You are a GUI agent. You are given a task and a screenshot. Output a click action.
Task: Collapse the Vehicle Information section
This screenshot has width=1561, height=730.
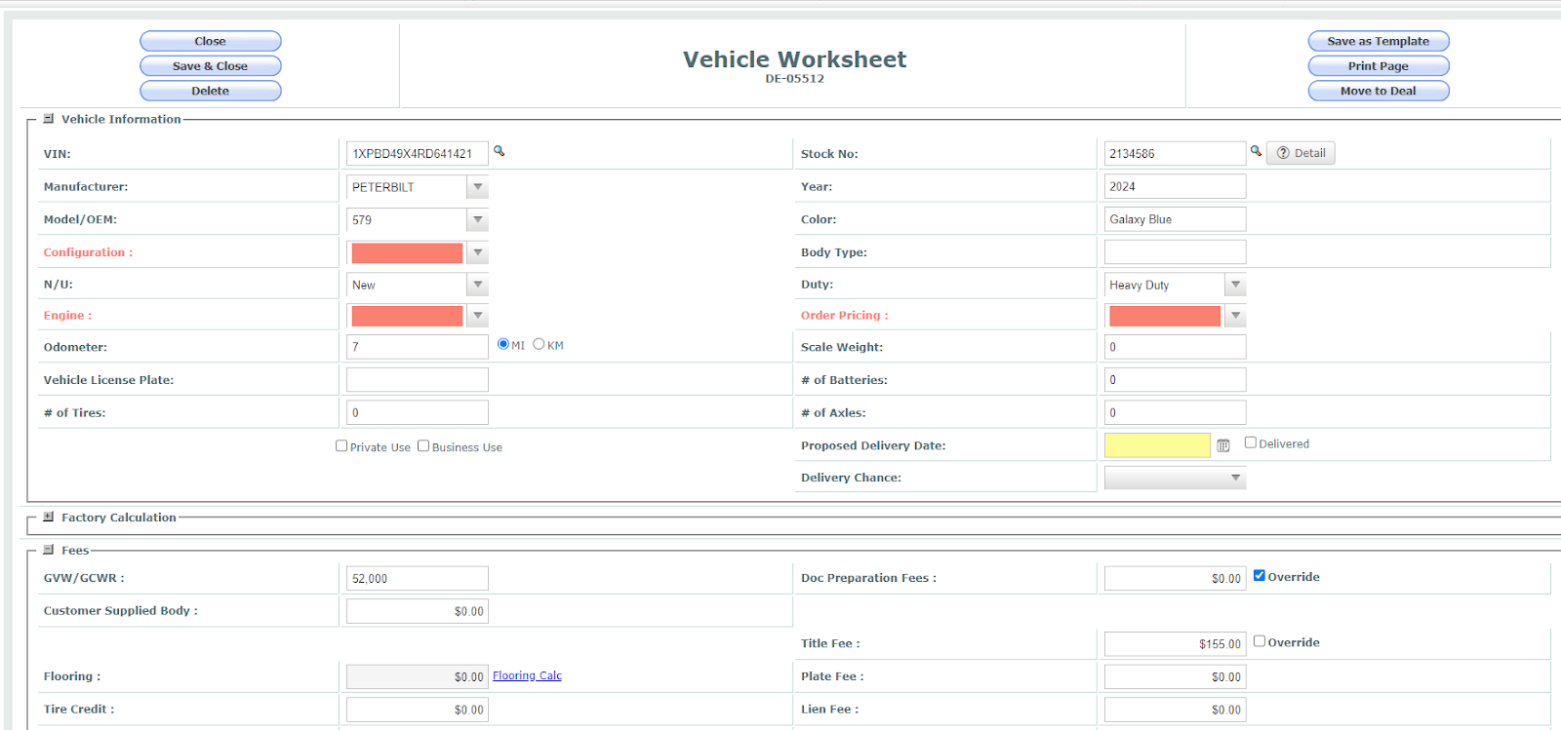[49, 119]
